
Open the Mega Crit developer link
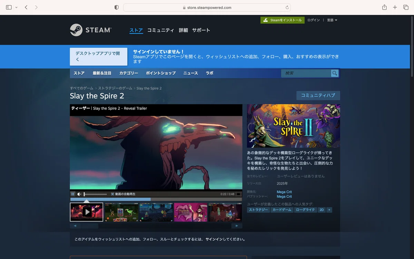click(284, 192)
